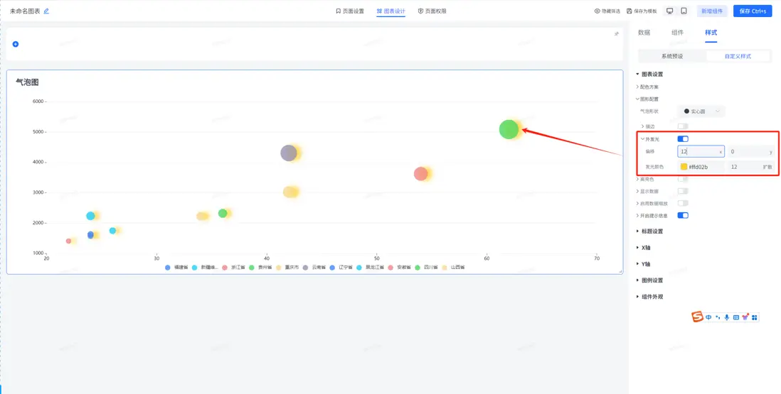Viewport: 781px width, 394px height.
Task: Collapse the 外发光 chevron
Action: point(642,139)
